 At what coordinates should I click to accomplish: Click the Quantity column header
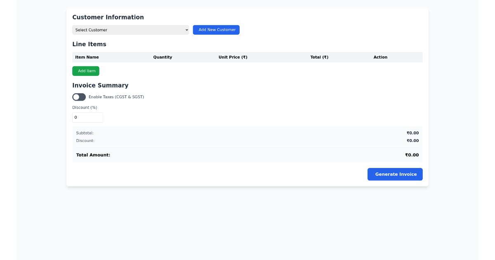pyautogui.click(x=163, y=57)
